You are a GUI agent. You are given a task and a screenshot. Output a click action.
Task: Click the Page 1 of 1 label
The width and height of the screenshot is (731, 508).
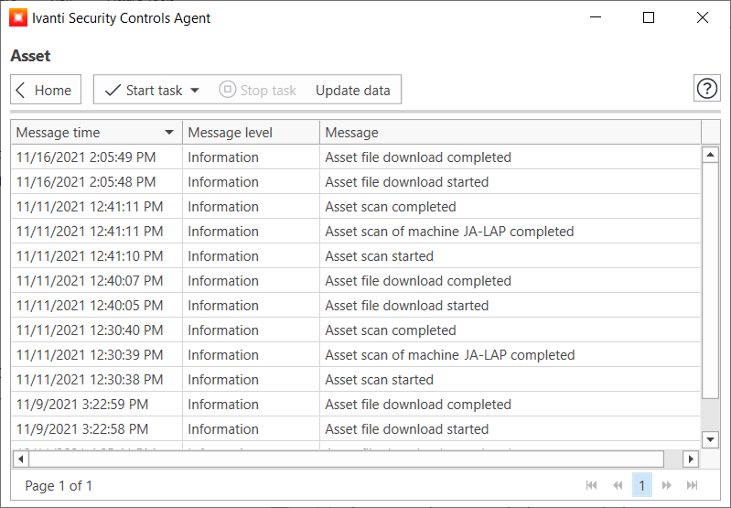pyautogui.click(x=59, y=486)
